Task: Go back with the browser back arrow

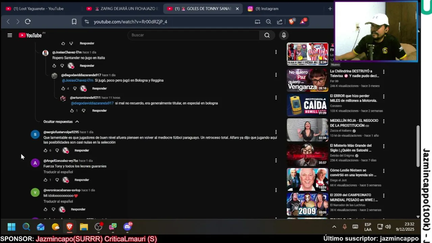Action: pos(8,22)
